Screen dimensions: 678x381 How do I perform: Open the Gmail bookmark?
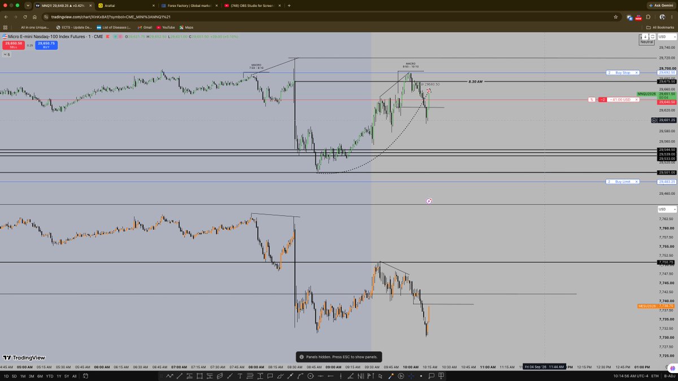[x=145, y=27]
